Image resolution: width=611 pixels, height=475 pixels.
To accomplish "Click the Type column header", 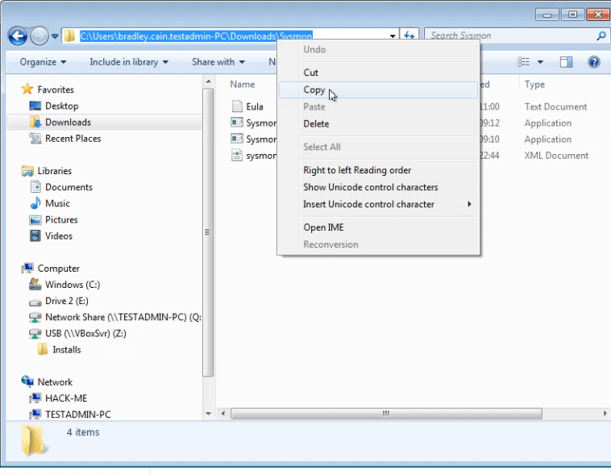I will tap(534, 85).
